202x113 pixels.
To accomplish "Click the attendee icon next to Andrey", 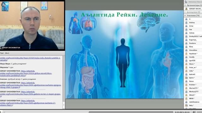I will [x=186, y=23].
